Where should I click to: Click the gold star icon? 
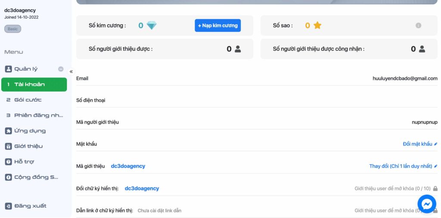coord(317,25)
